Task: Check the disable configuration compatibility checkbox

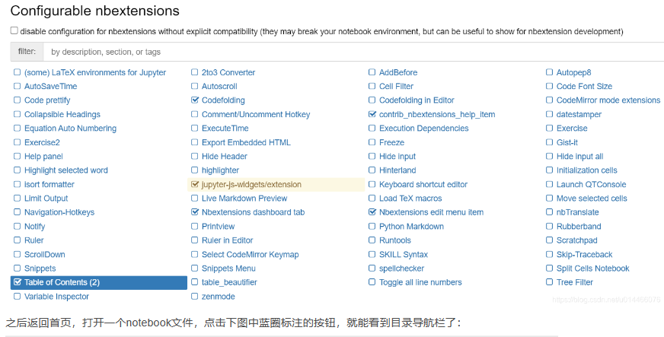Action: pos(14,31)
